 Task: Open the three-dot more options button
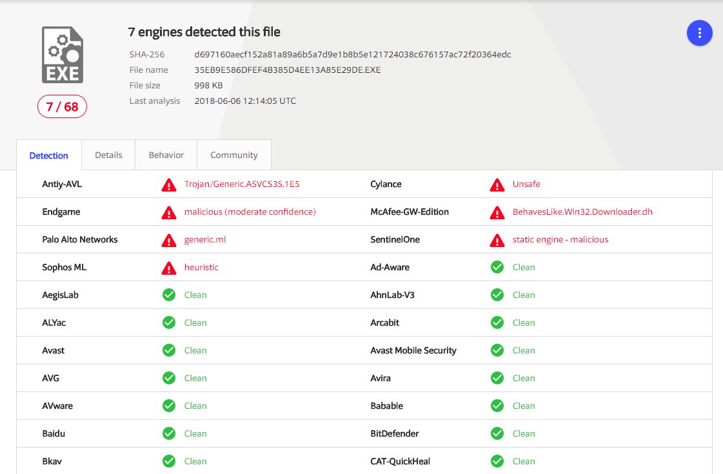[700, 33]
